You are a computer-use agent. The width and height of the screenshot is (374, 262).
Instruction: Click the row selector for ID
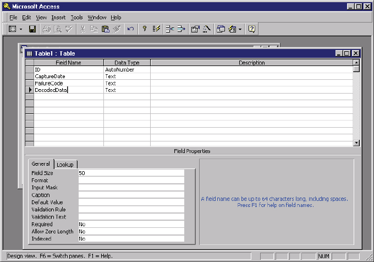pos(30,69)
